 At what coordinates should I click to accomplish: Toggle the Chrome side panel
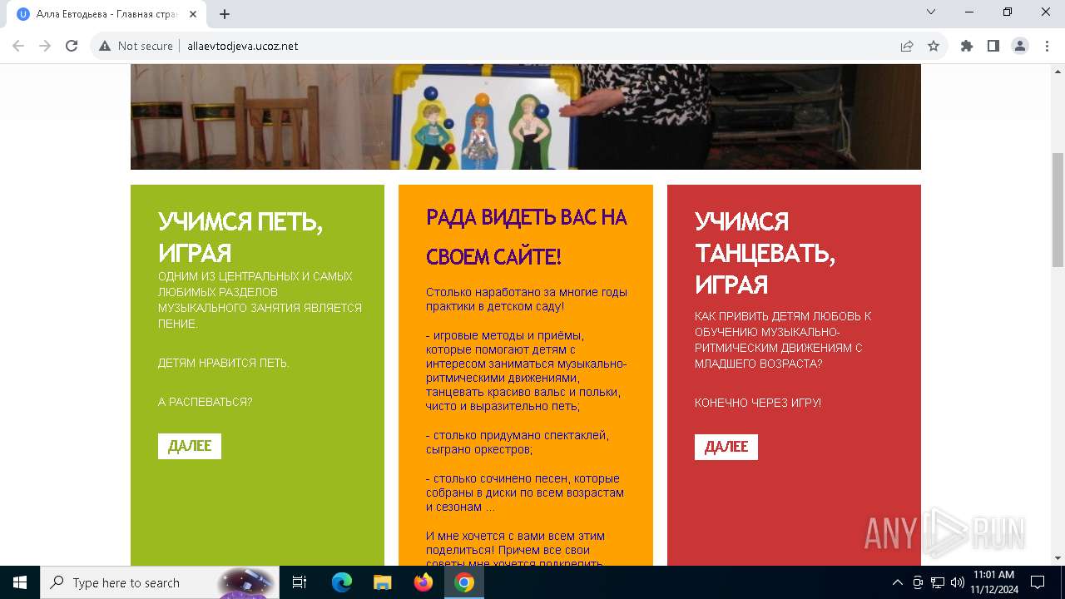pos(993,46)
